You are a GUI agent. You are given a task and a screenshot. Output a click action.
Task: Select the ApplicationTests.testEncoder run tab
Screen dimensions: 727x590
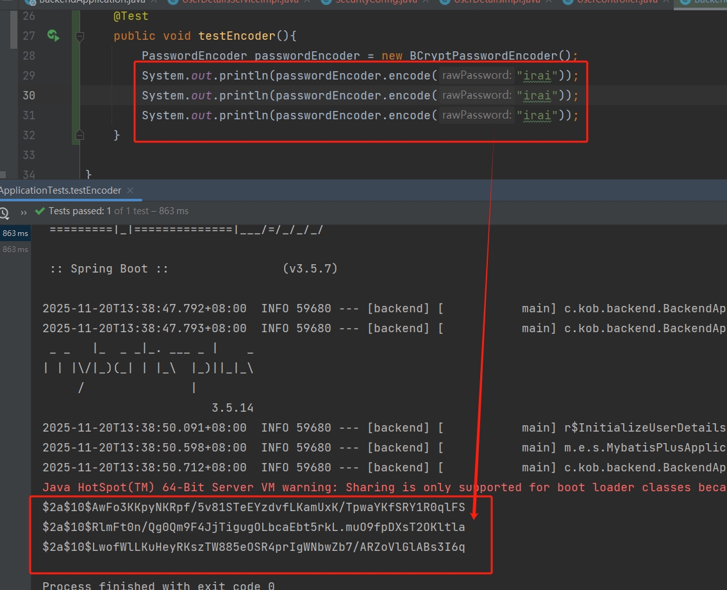click(60, 190)
